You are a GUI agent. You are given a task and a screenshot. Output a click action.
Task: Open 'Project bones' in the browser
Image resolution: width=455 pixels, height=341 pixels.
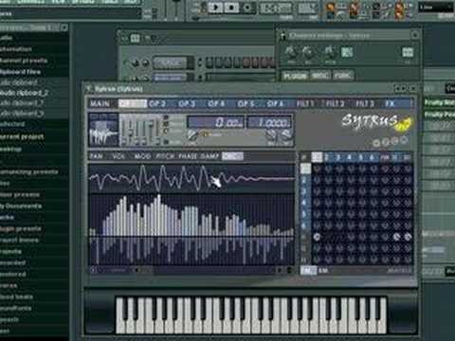pos(19,240)
